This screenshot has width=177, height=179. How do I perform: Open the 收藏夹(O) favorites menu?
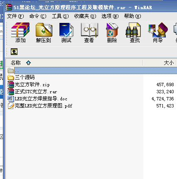pyautogui.click(x=85, y=16)
